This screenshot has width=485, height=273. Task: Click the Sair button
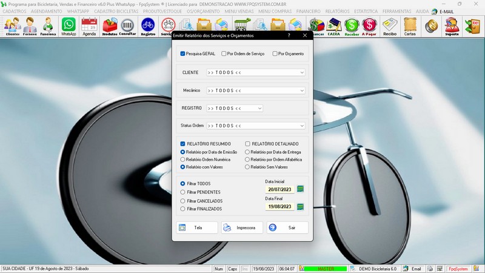pos(287,227)
